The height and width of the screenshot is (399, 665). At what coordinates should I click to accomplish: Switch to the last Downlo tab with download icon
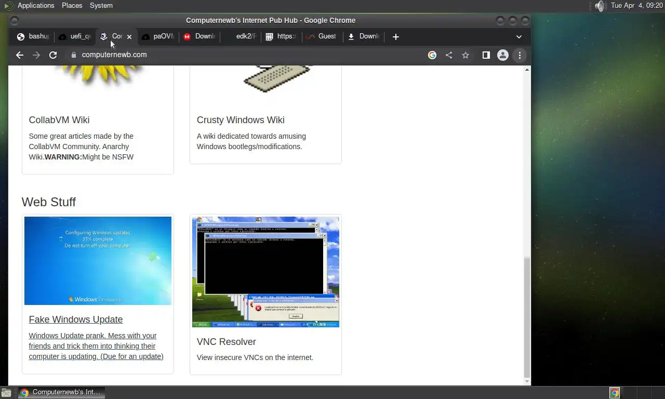click(x=364, y=36)
